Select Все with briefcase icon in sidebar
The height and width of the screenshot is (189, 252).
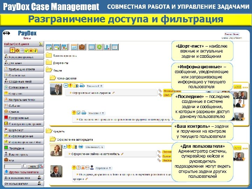click(x=24, y=160)
